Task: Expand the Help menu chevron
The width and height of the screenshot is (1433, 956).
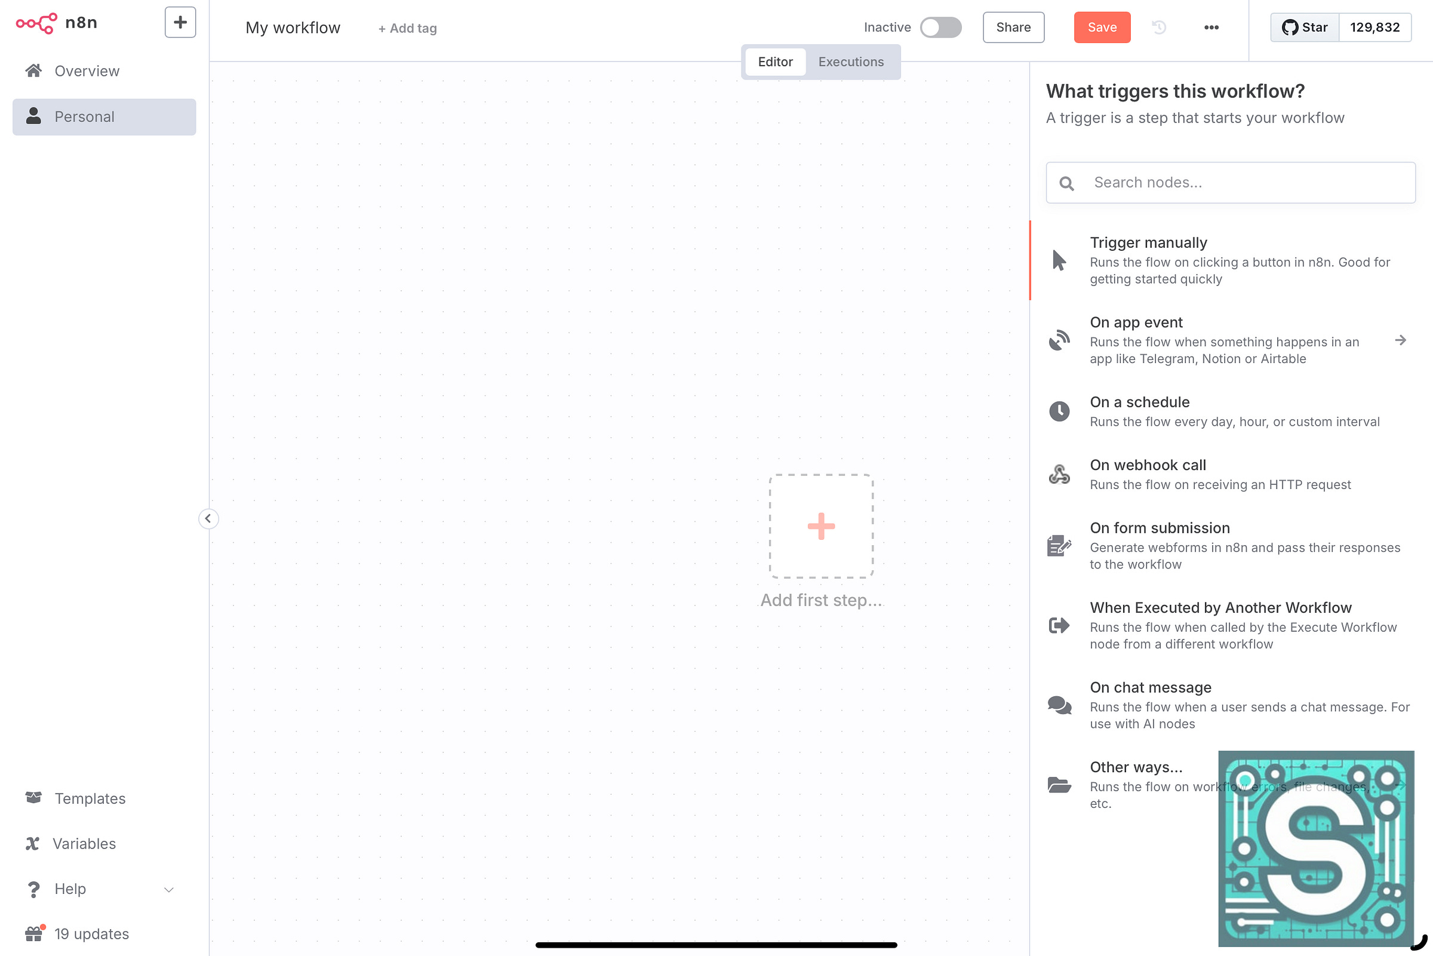Action: (169, 890)
